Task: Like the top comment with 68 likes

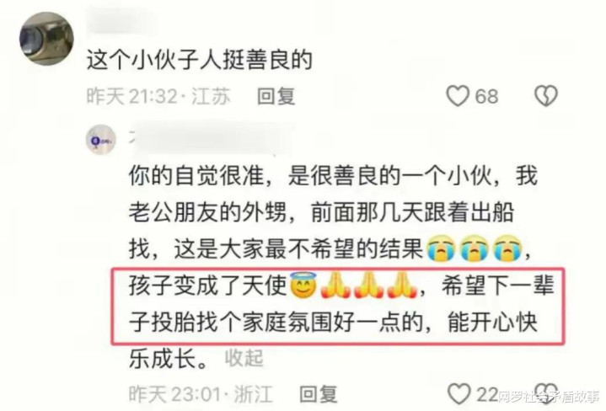Action: pyautogui.click(x=458, y=96)
